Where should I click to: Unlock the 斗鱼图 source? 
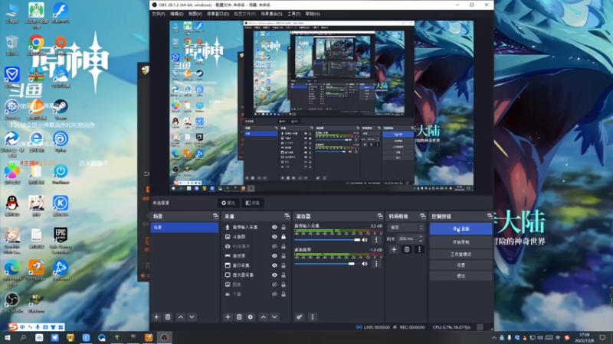tap(284, 237)
